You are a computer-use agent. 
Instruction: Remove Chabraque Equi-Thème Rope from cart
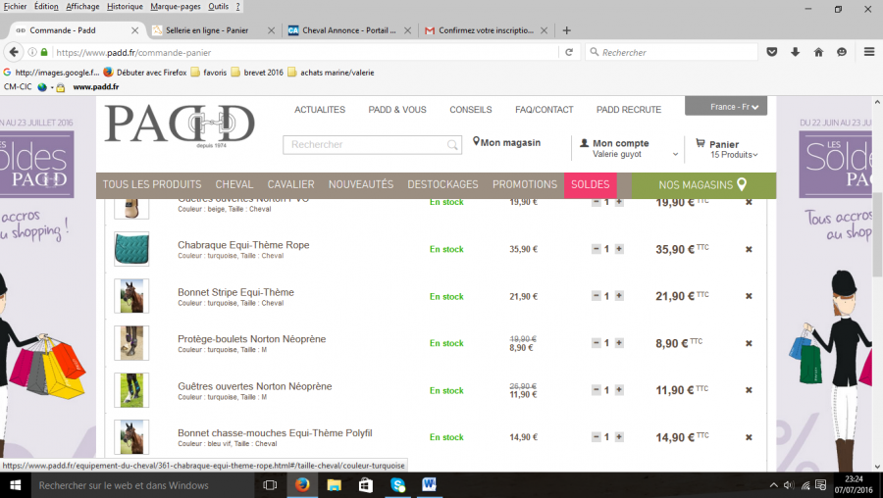point(749,249)
